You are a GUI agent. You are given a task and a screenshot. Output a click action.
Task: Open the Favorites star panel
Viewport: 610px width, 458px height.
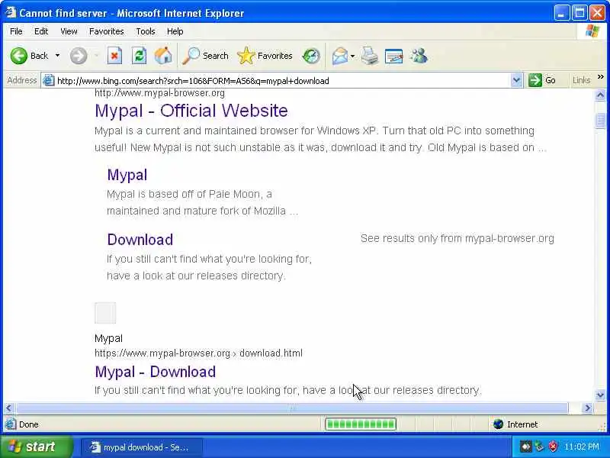[x=265, y=56]
